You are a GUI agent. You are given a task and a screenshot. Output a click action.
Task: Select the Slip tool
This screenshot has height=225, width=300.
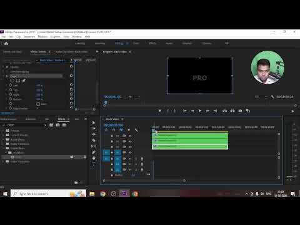click(94, 146)
